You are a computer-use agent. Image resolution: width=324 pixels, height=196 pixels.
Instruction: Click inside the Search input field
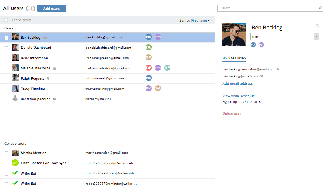(x=268, y=8)
